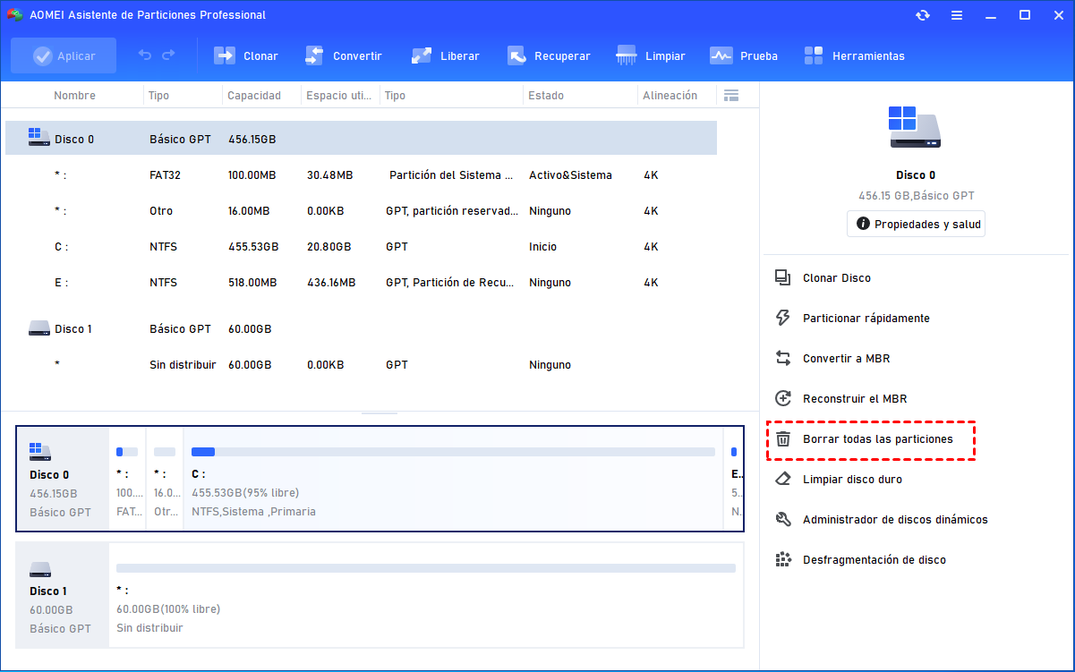
Task: Open the Liberar toolbar tool
Action: 445,55
